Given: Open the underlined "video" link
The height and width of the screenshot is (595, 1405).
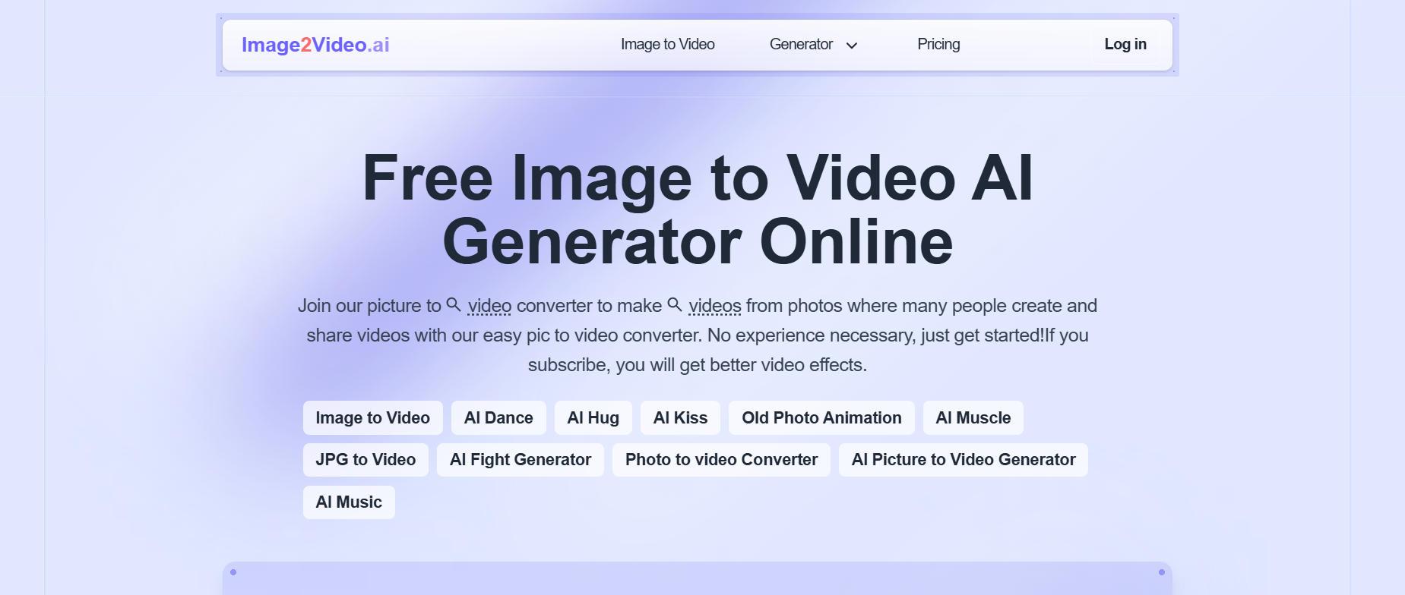Looking at the screenshot, I should pos(489,306).
